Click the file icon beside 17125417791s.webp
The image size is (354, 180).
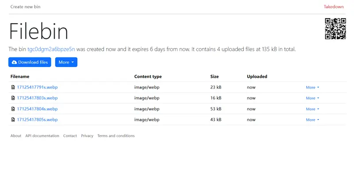pos(13,87)
